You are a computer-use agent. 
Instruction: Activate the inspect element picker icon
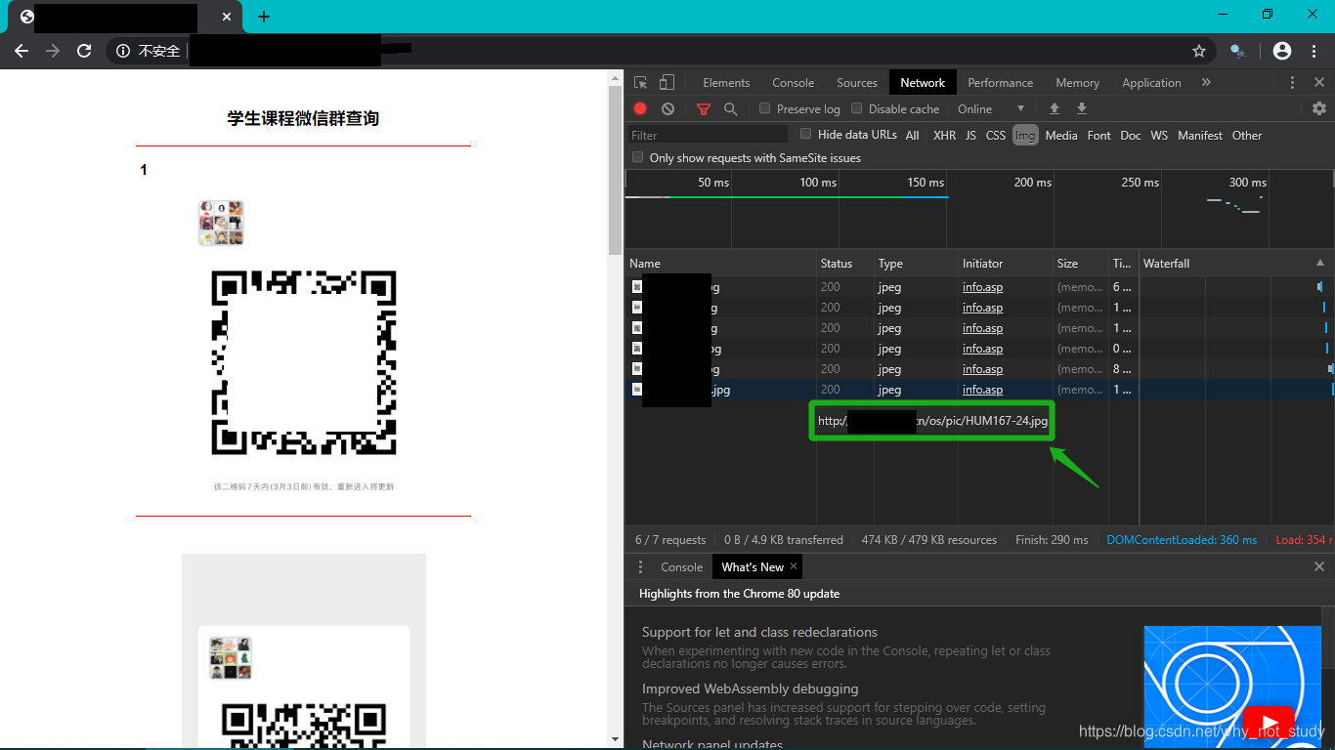tap(640, 83)
